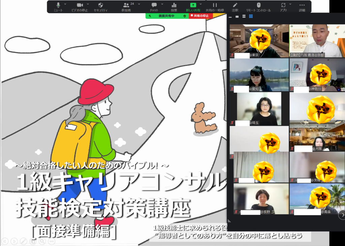The height and width of the screenshot is (246, 345).
Task: Switch video panel to gallery grid view
Action: pos(251,16)
